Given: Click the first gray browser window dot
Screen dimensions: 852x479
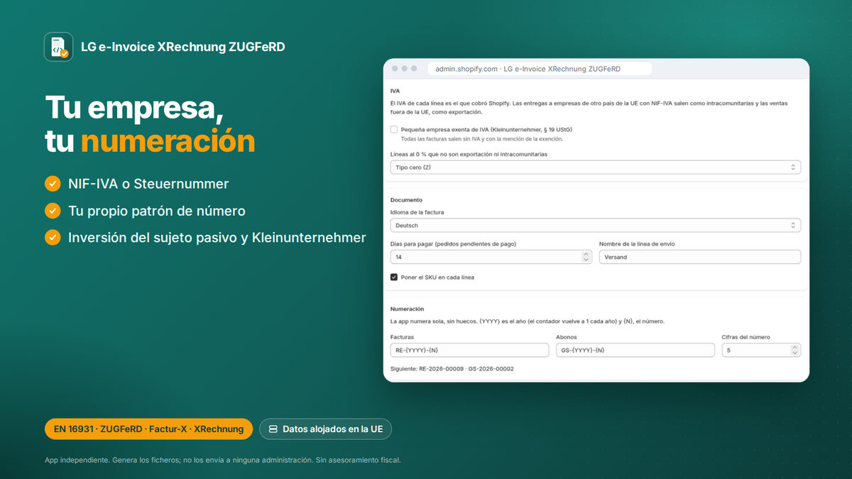Looking at the screenshot, I should (x=395, y=69).
